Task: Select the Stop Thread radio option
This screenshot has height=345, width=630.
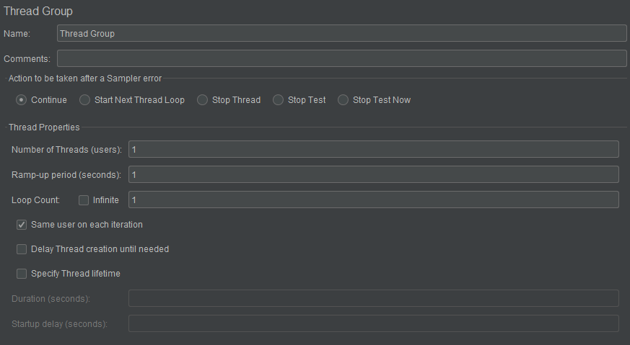Action: click(x=202, y=100)
